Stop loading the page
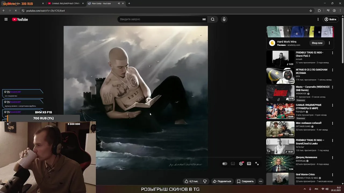 tap(16, 11)
